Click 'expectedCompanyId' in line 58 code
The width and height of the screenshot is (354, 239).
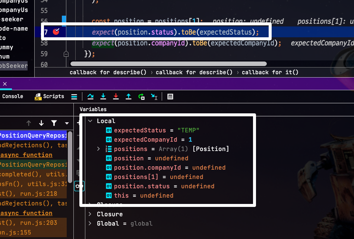242,43
